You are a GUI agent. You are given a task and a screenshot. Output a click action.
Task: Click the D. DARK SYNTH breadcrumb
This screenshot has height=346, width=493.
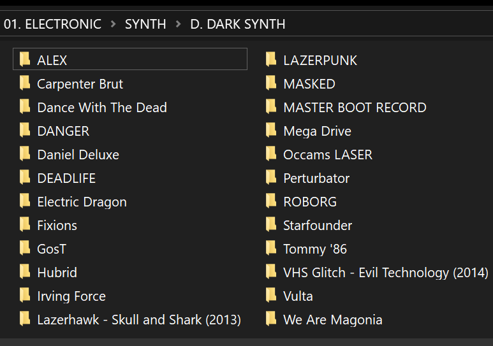(x=238, y=24)
